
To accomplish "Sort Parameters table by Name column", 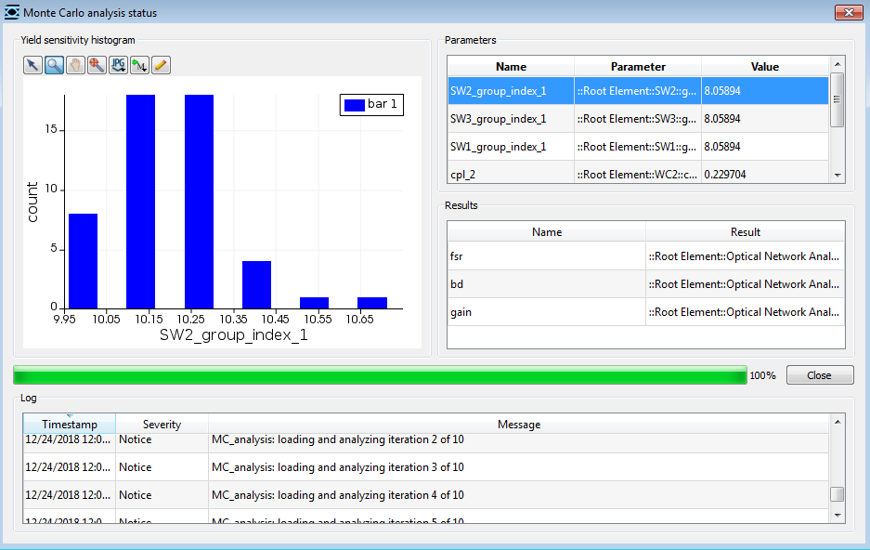I will [x=511, y=67].
